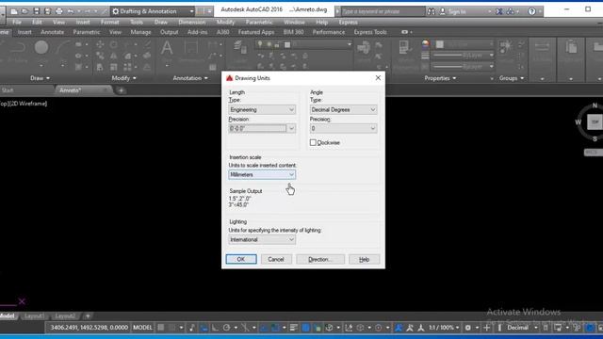Select the large Text A tool

pyautogui.click(x=167, y=48)
